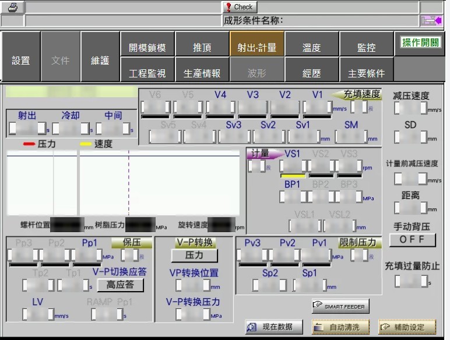Edit 距离 mm field
The width and height of the screenshot is (450, 340).
tap(410, 208)
